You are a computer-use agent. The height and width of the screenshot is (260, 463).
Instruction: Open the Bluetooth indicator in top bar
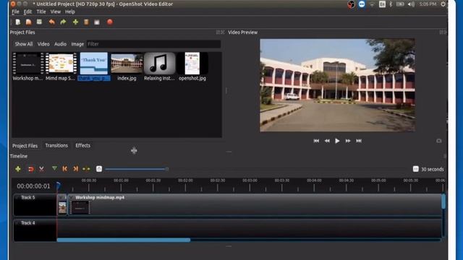click(x=391, y=4)
